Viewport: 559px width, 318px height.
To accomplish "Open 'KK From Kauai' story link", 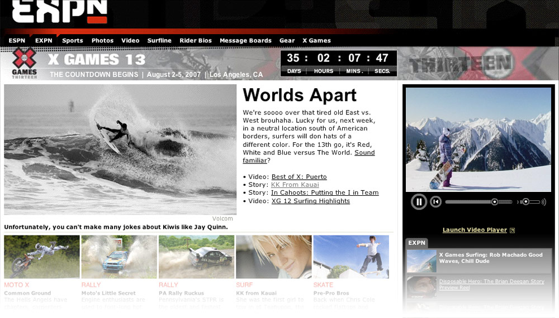I will point(295,185).
